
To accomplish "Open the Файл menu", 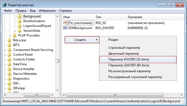I will (x=8, y=11).
